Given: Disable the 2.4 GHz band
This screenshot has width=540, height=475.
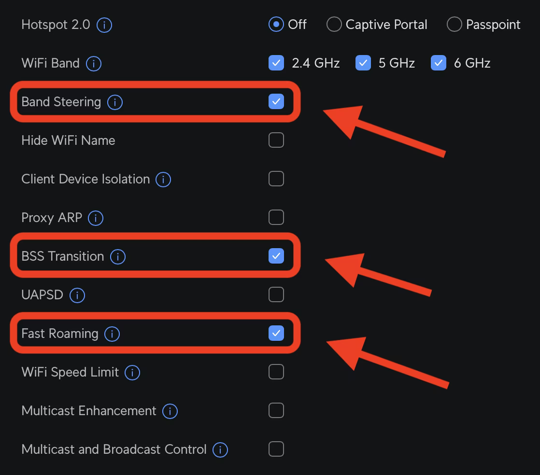Looking at the screenshot, I should point(276,63).
